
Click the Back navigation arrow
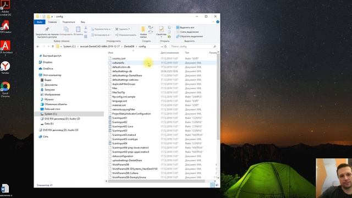click(38, 46)
